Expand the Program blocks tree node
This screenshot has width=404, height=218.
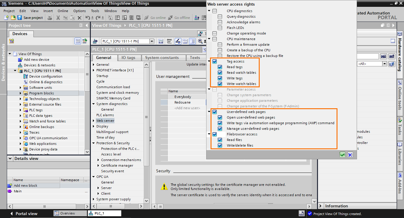tap(20, 93)
